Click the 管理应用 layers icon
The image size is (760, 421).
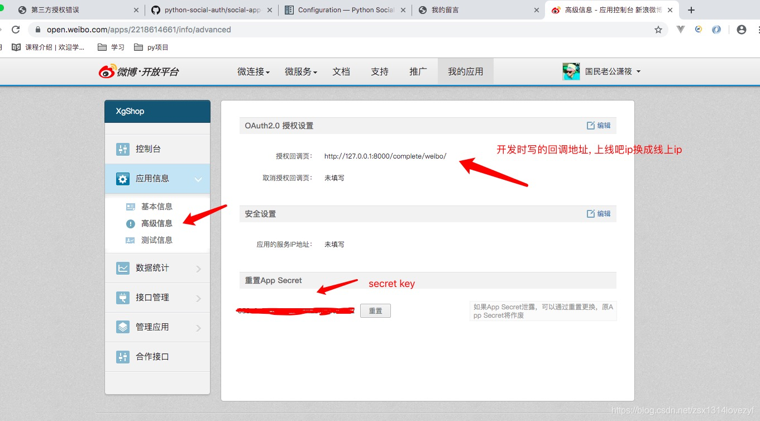coord(123,327)
